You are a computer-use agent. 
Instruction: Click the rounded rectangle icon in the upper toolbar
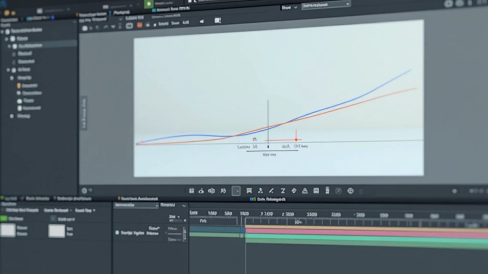(x=129, y=26)
